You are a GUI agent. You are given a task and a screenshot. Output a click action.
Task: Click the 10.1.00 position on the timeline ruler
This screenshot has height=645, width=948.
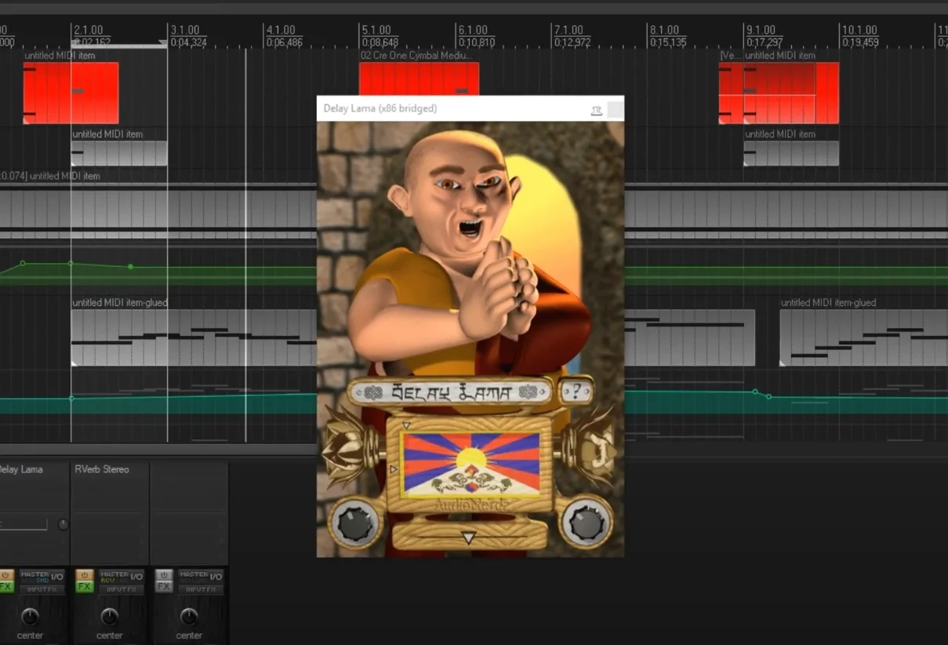[859, 31]
